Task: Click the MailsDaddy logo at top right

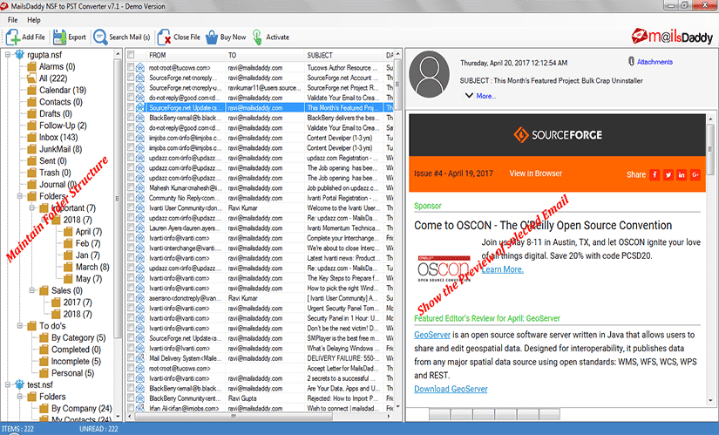Action: pyautogui.click(x=672, y=37)
